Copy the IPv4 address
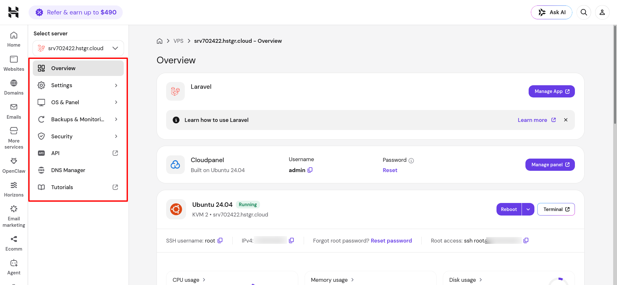Screen dimensions: 617x285 point(291,241)
